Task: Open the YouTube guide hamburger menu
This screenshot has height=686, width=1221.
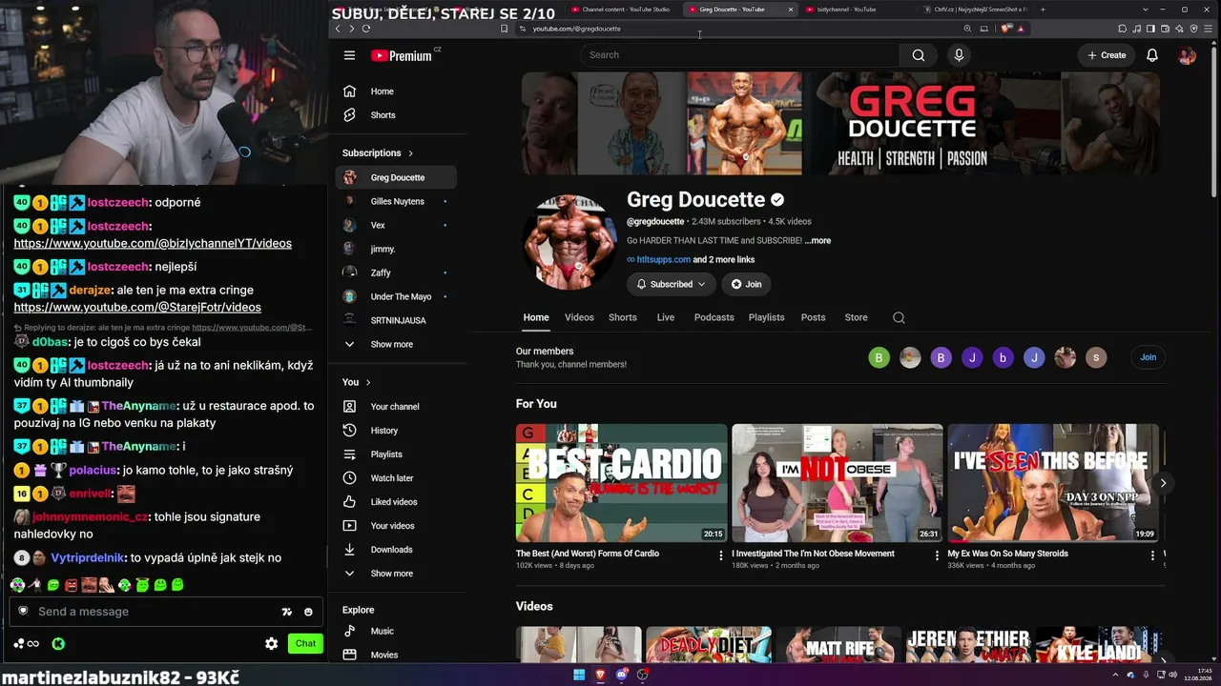Action: 349,55
